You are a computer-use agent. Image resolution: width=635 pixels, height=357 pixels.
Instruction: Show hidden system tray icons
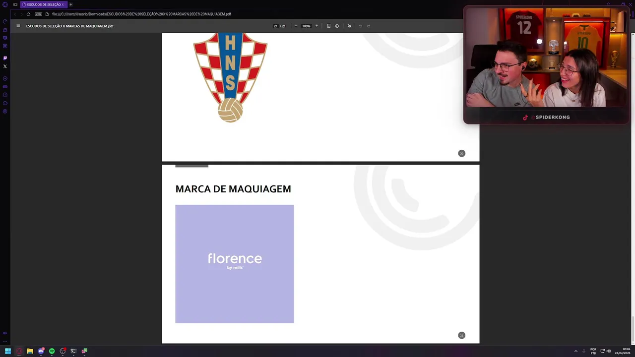pos(576,351)
